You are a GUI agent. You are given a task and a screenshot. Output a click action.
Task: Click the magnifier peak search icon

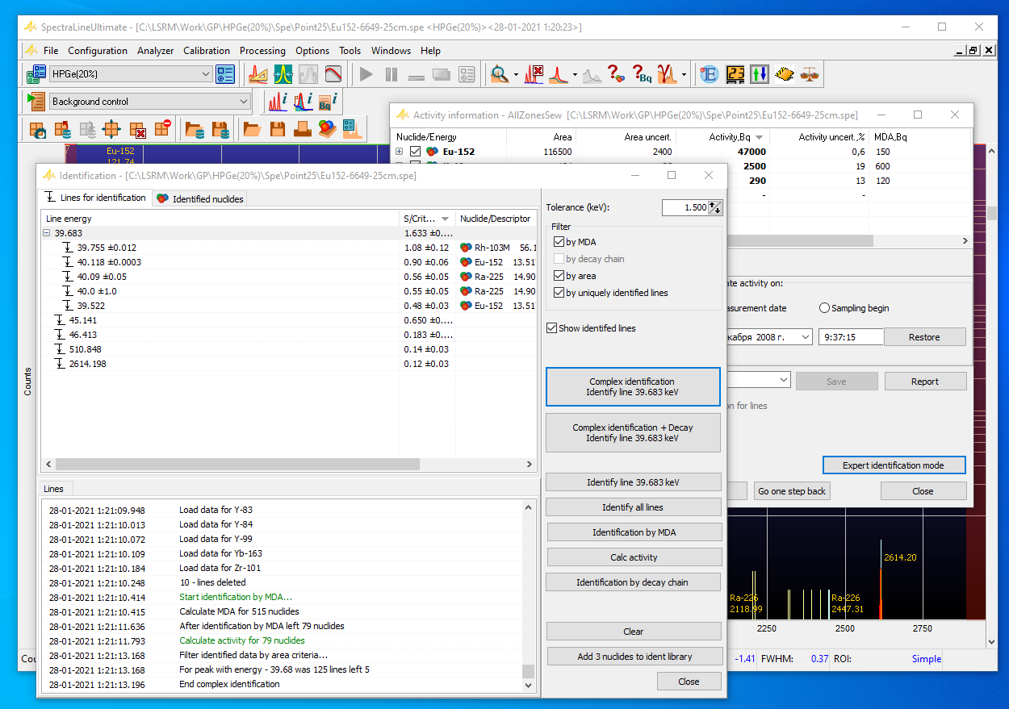click(x=500, y=75)
